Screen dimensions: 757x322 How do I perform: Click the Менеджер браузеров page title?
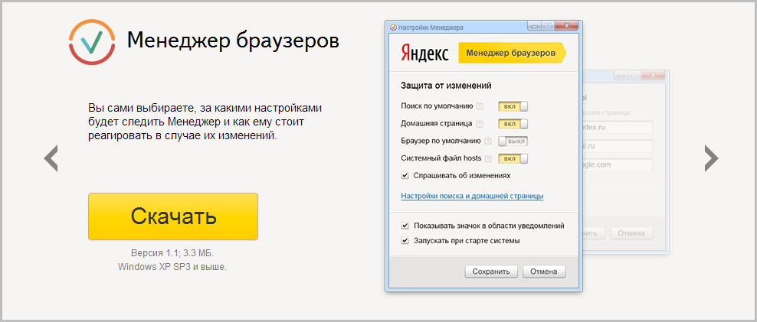click(233, 41)
